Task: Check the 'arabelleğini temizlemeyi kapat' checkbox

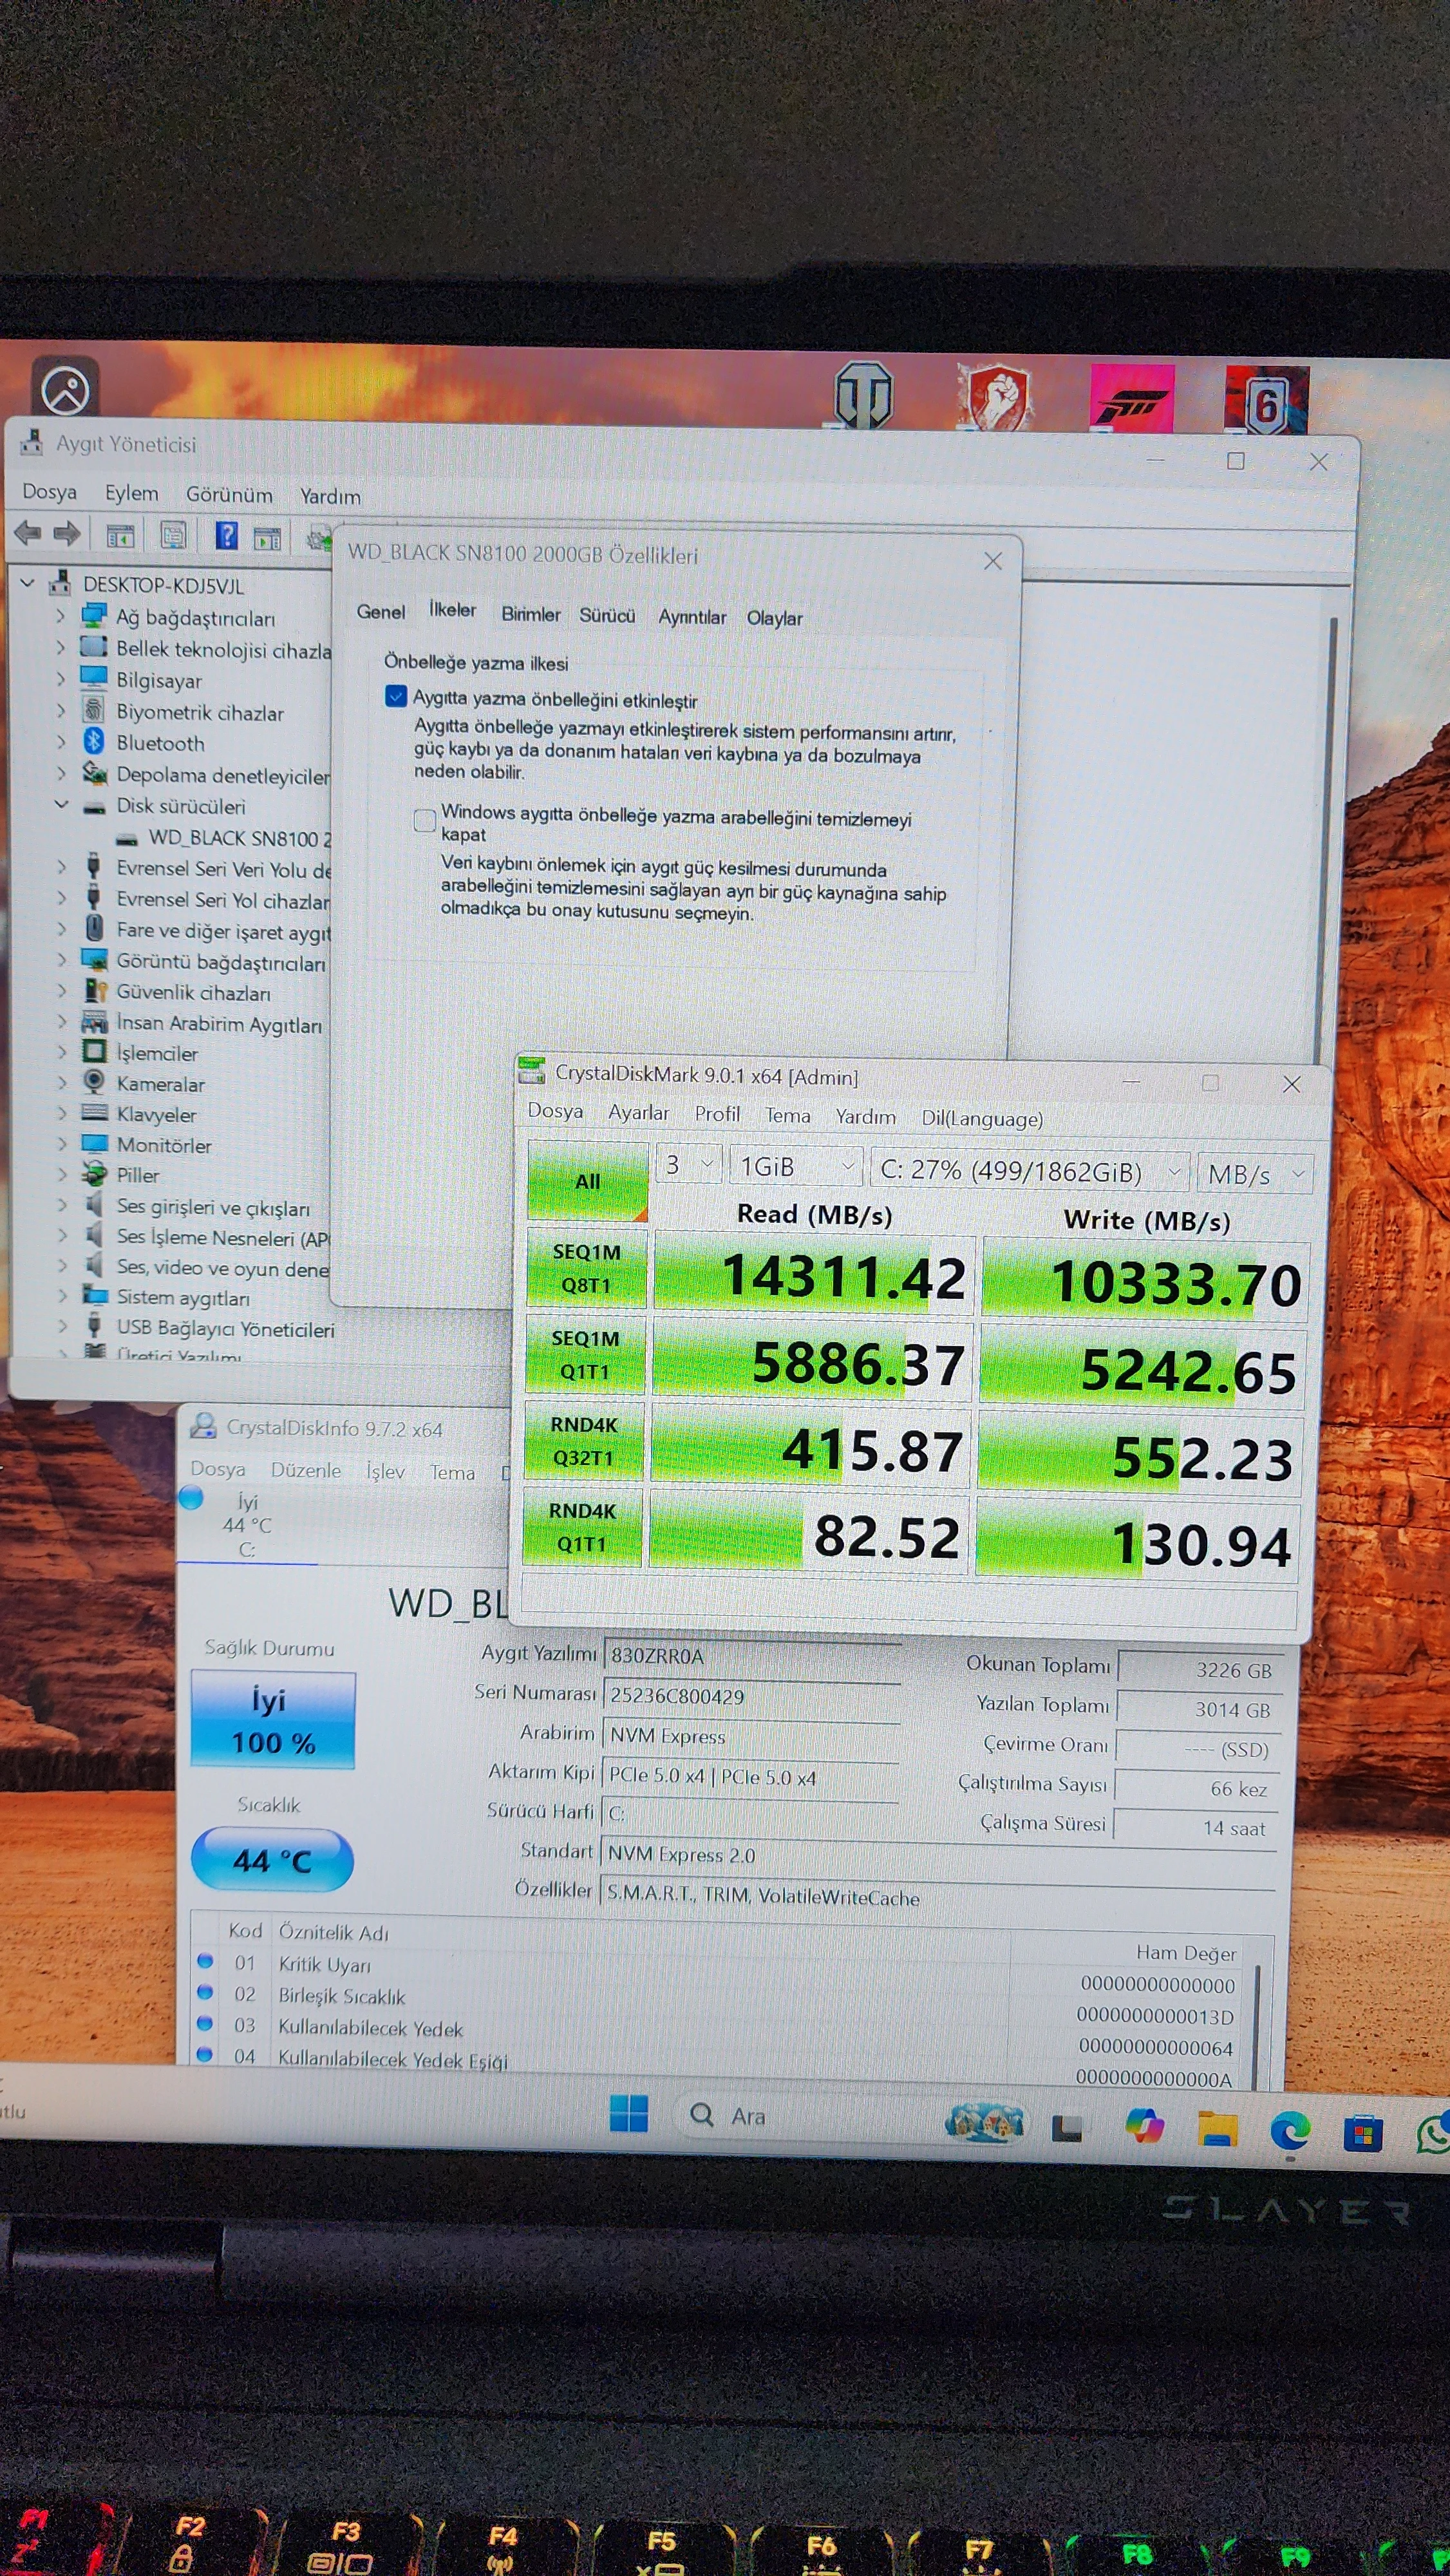Action: point(425,821)
